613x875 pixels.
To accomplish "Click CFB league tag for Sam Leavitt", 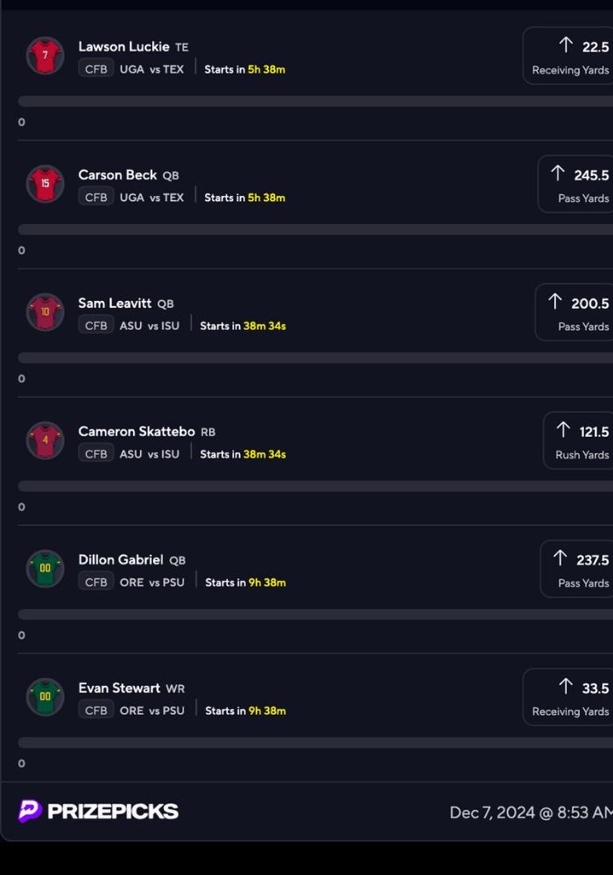I will (96, 325).
